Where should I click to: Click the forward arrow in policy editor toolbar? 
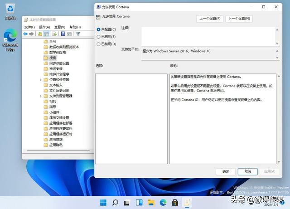(x=32, y=34)
